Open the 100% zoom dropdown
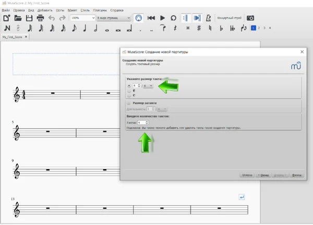 coord(82,18)
